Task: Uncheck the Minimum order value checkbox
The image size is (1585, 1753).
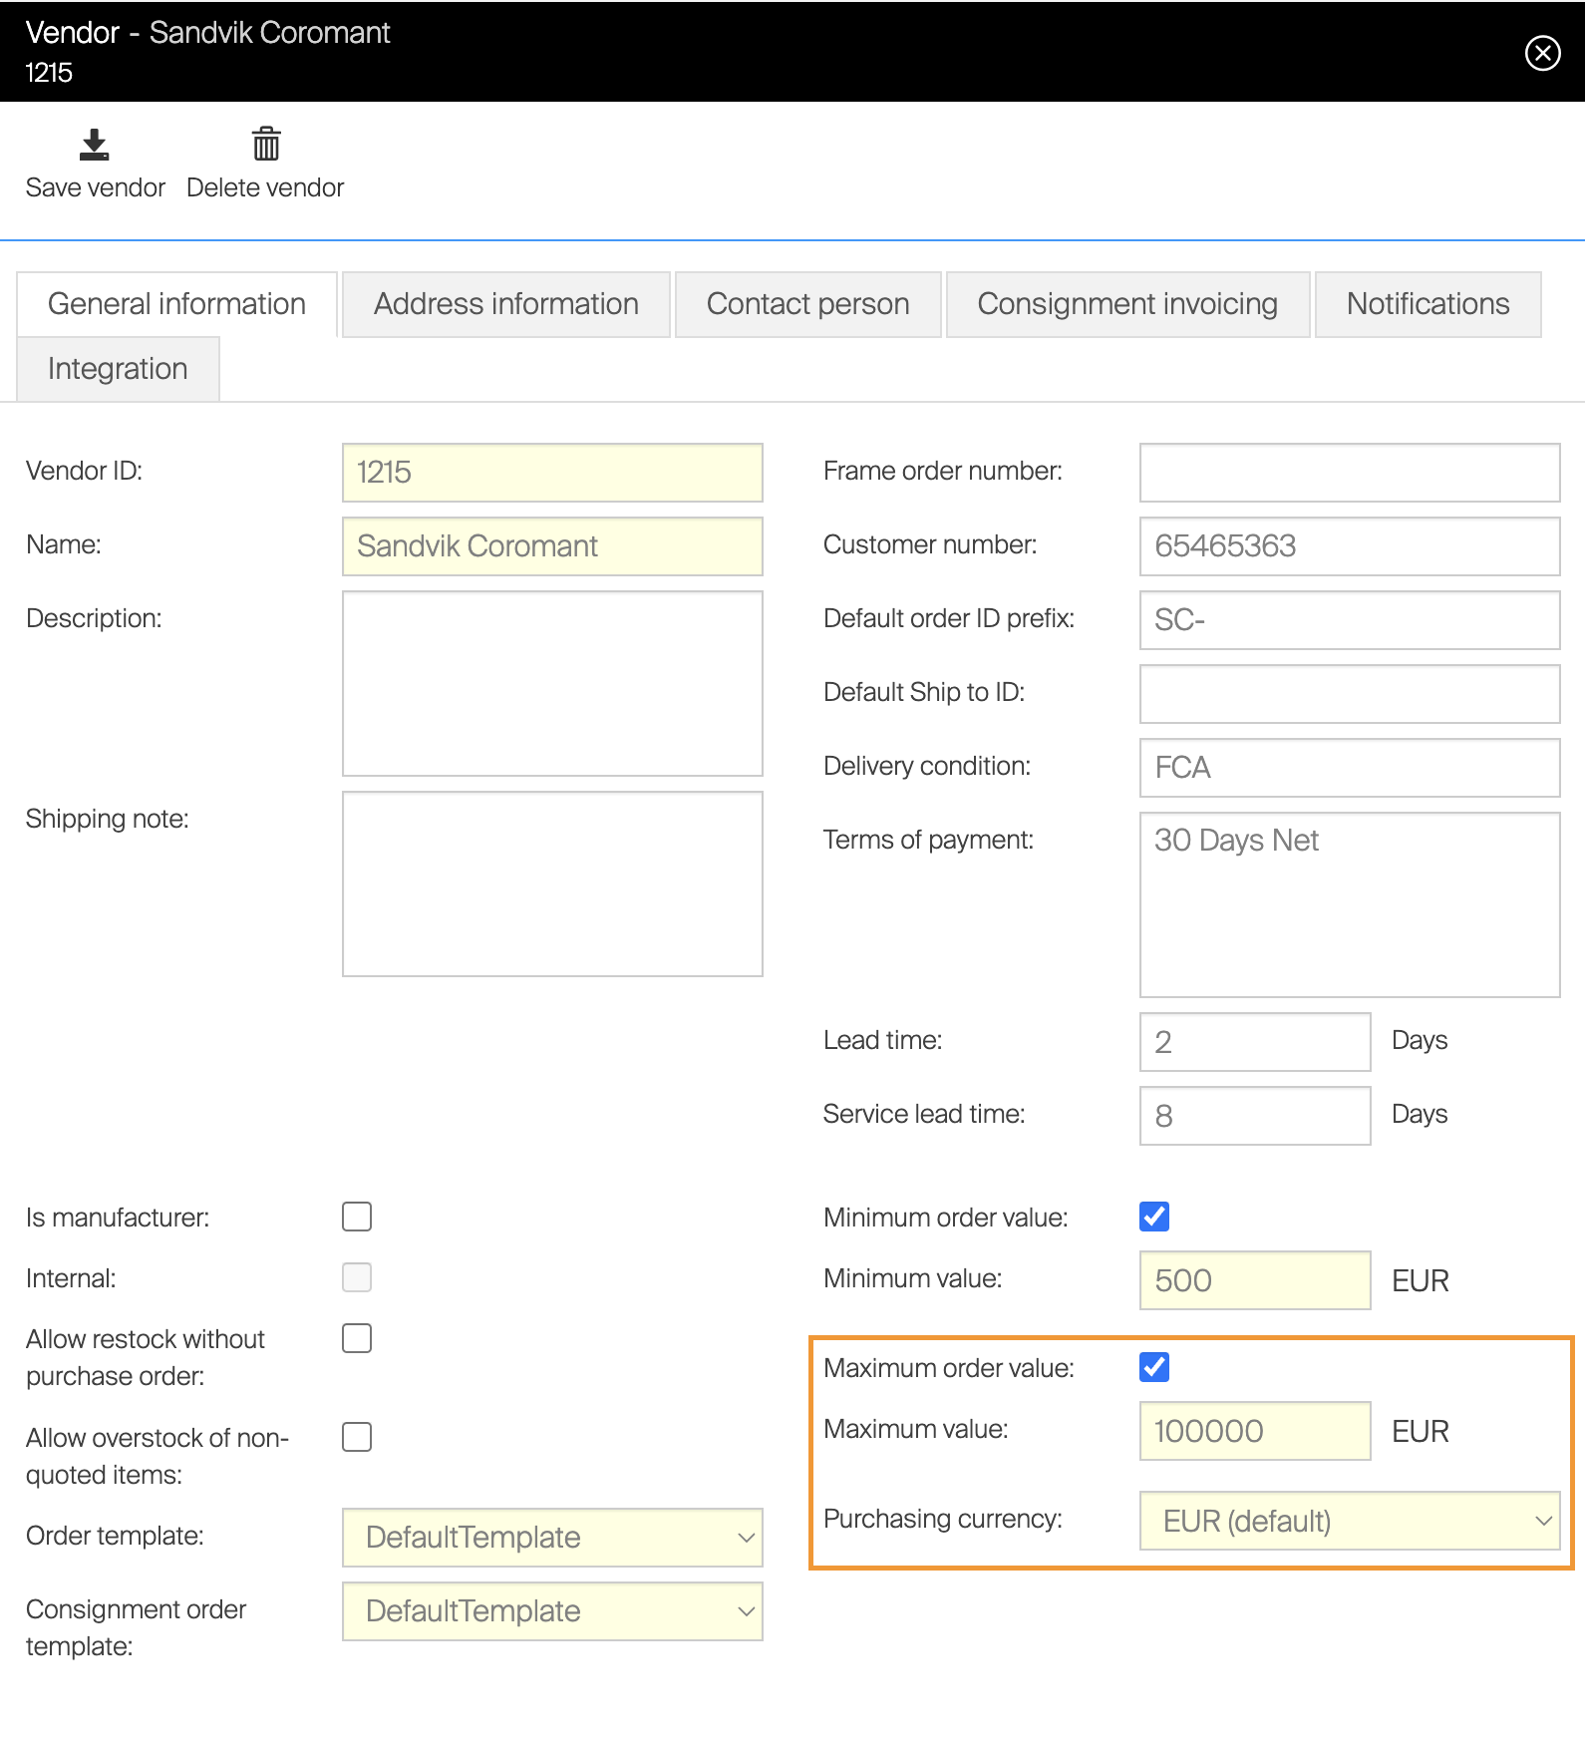Action: [1154, 1217]
